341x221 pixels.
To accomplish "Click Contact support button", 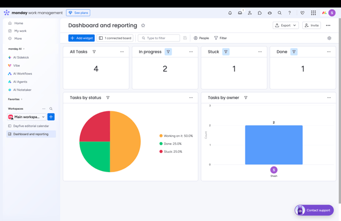I will coord(314,210).
